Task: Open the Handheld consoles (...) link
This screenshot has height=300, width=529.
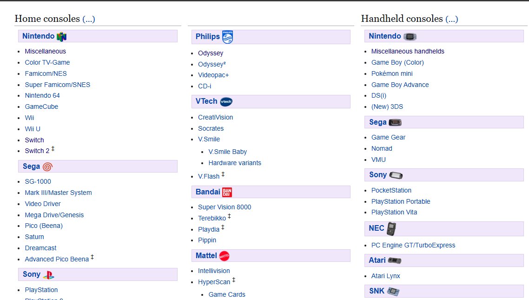Action: pos(452,19)
